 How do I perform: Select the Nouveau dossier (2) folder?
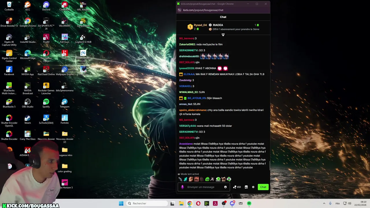pyautogui.click(x=65, y=137)
